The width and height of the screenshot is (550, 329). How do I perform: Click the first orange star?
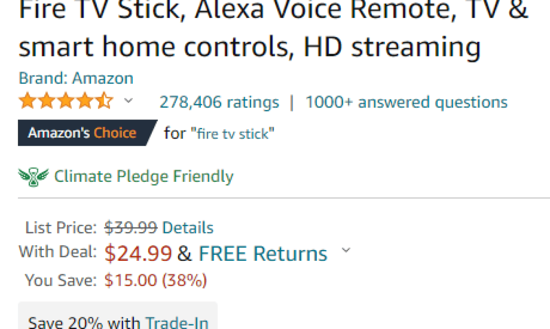(x=28, y=101)
